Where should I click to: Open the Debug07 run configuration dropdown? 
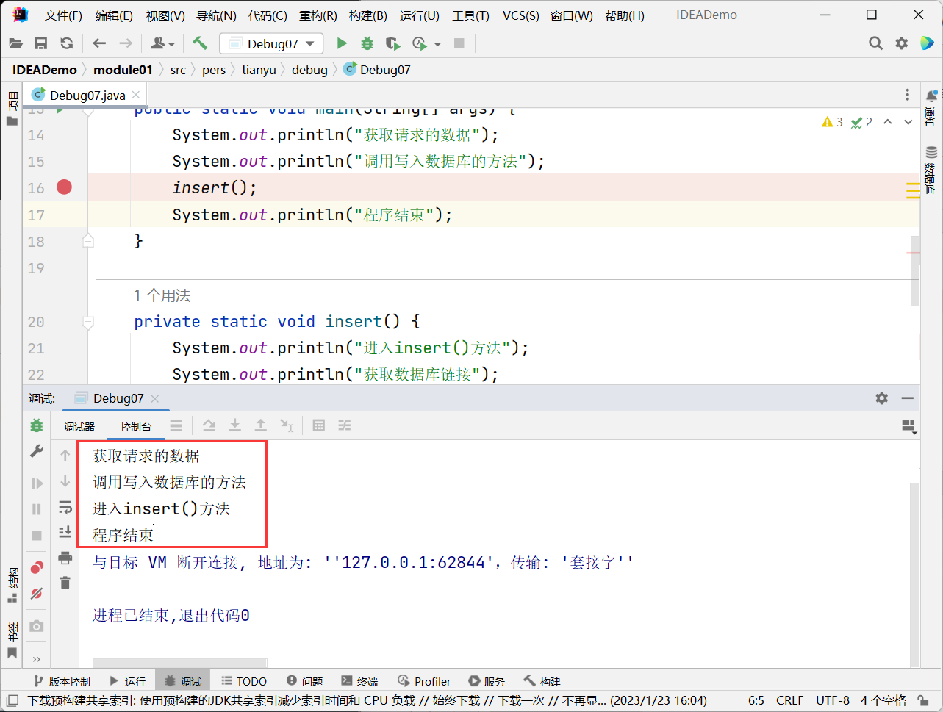pos(271,44)
